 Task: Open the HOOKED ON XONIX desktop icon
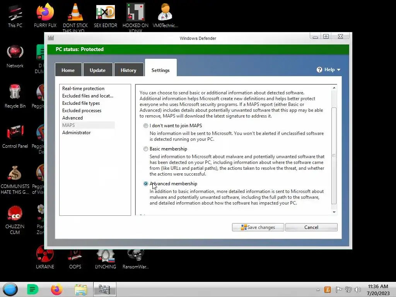click(x=135, y=17)
